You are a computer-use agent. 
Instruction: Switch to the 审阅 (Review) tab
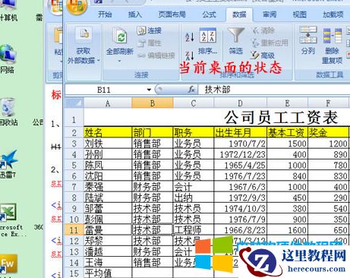(270, 14)
